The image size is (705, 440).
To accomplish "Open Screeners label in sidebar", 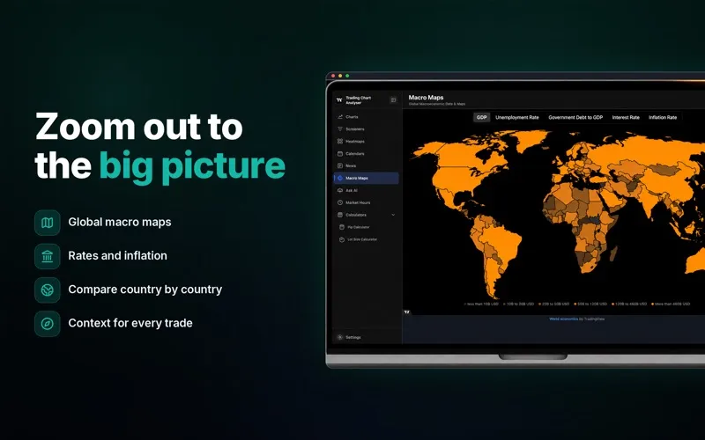I will [355, 128].
